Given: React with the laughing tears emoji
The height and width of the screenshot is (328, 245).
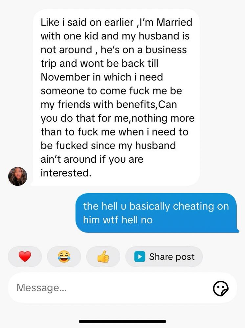Looking at the screenshot, I should (64, 256).
